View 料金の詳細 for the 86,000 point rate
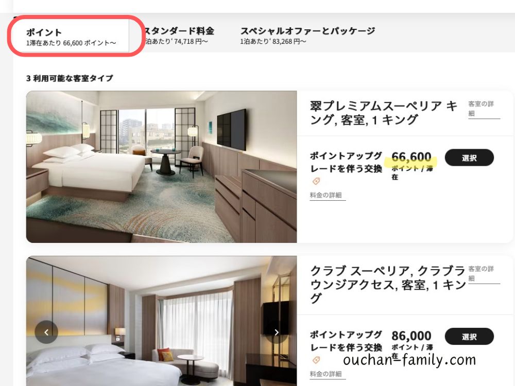This screenshot has width=515, height=386. [x=327, y=374]
